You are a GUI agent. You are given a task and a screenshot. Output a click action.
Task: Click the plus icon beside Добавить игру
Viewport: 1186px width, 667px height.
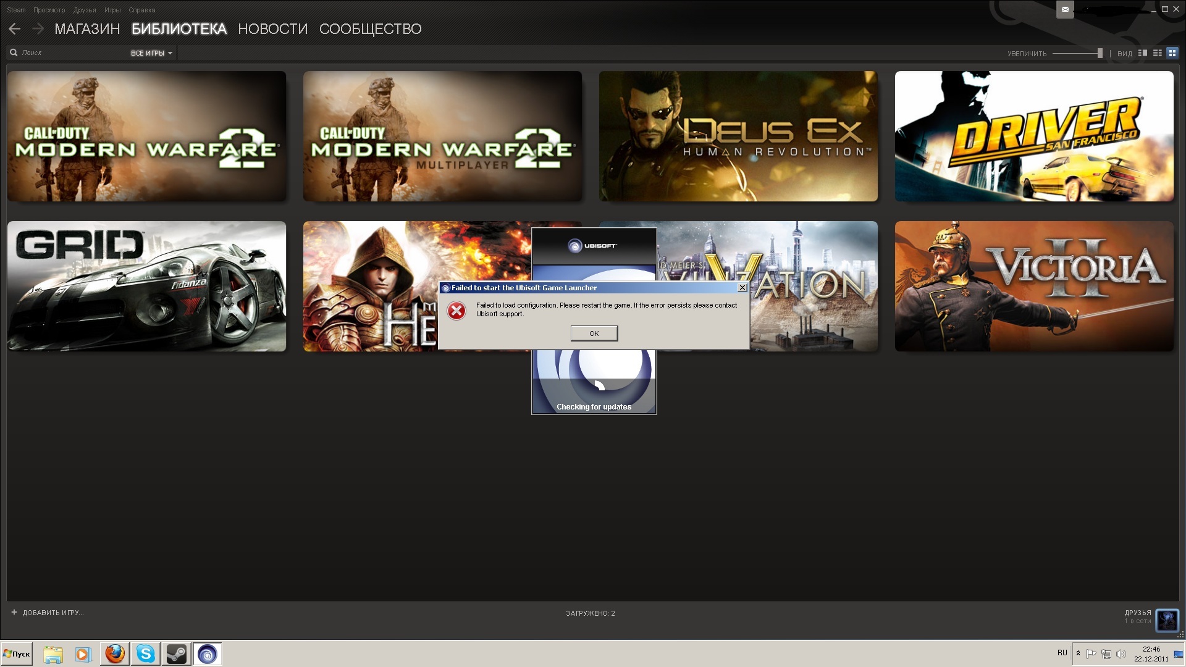pyautogui.click(x=14, y=612)
